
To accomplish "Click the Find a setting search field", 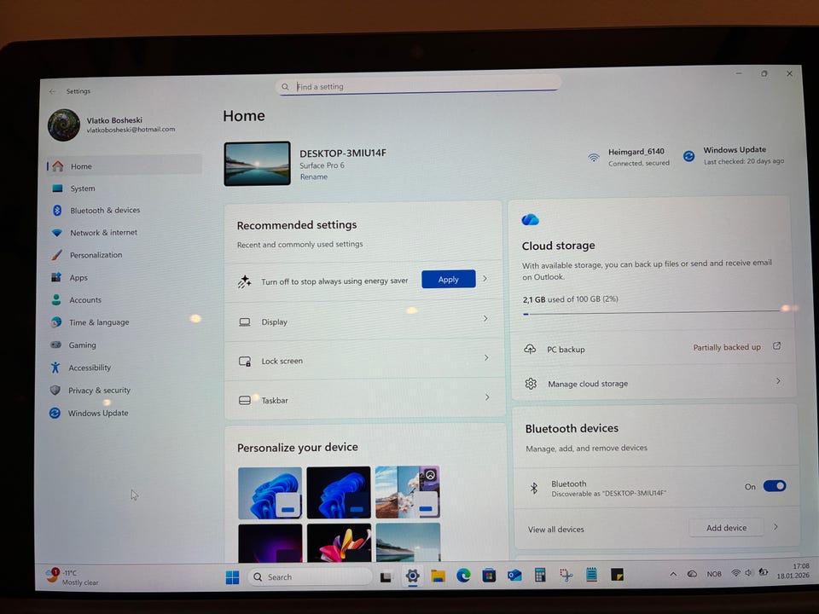I will 418,85.
